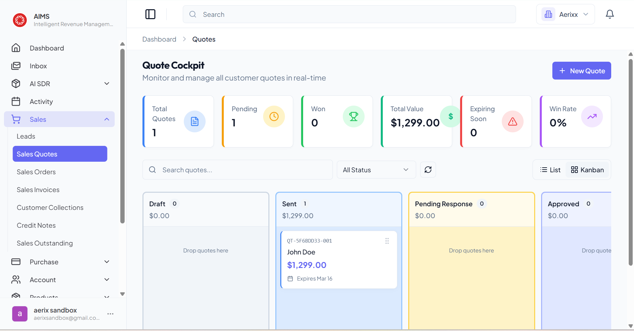634x331 pixels.
Task: Navigate to Dashboard via the breadcrumb link
Action: (159, 39)
